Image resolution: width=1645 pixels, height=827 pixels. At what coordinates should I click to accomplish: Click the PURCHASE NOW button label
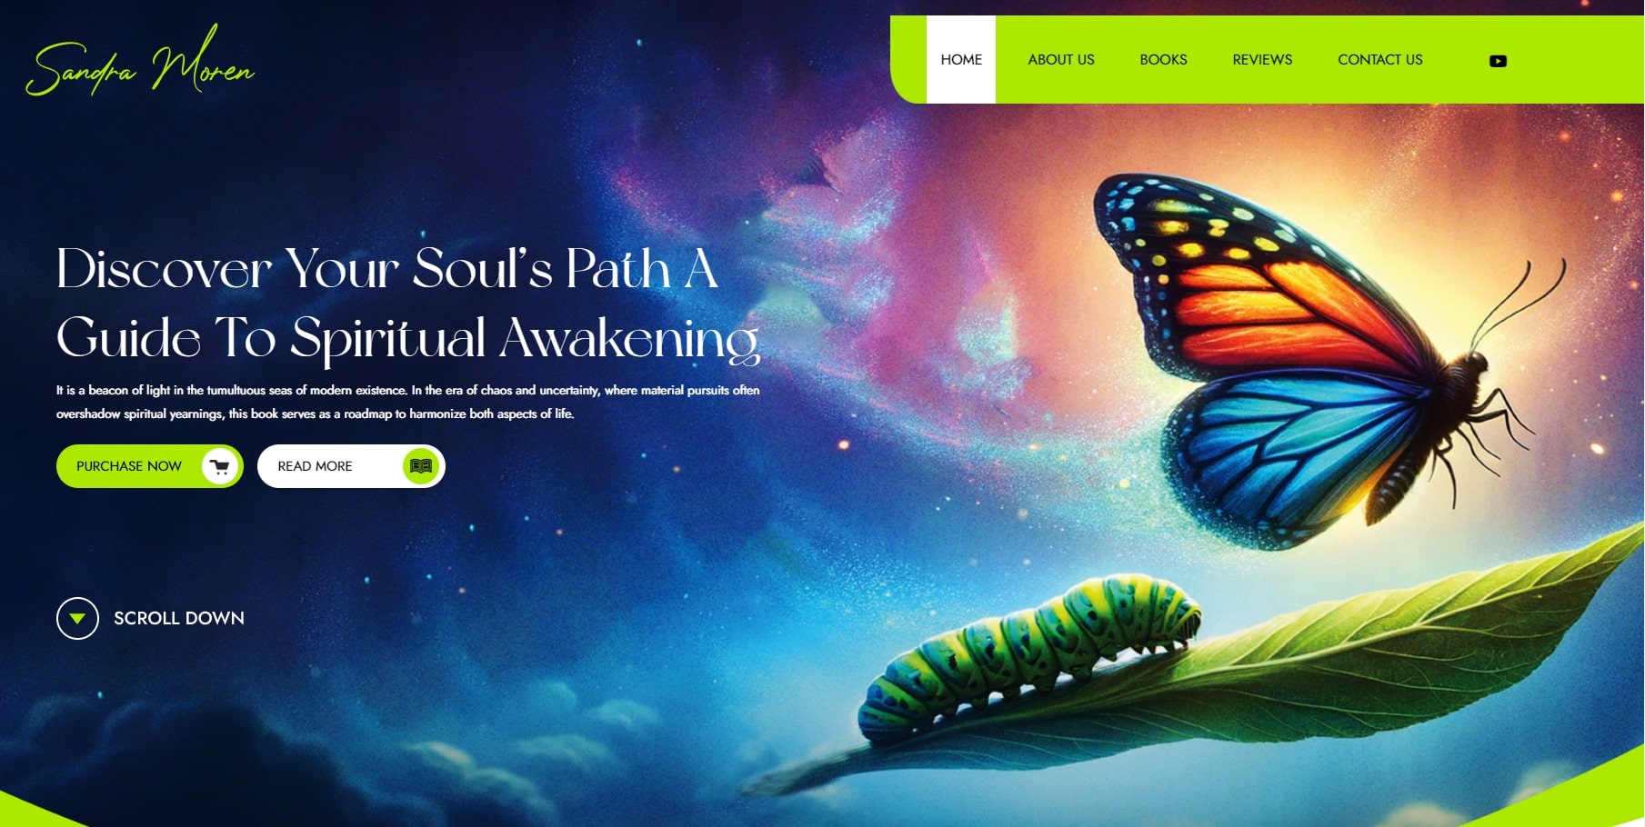129,466
